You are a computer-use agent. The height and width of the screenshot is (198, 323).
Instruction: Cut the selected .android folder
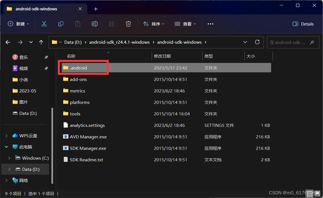[44, 24]
